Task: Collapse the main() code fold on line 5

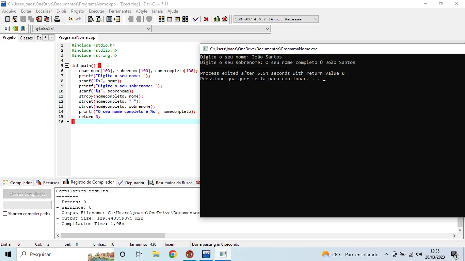Action: (x=67, y=66)
